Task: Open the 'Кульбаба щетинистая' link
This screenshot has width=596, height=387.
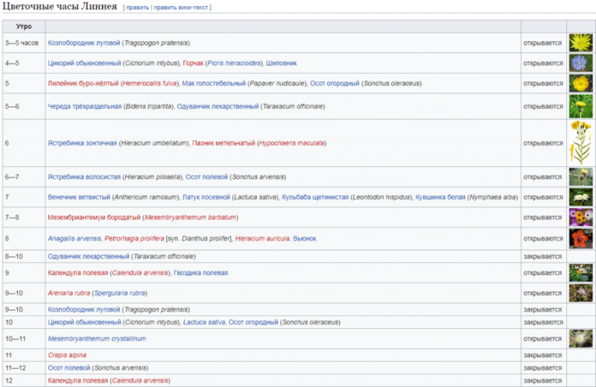Action: [315, 197]
